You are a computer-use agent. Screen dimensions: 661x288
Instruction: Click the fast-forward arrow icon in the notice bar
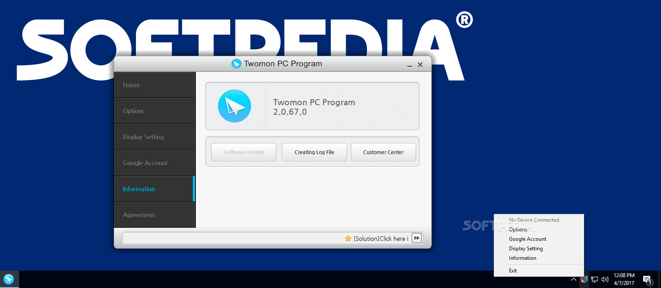(x=416, y=238)
